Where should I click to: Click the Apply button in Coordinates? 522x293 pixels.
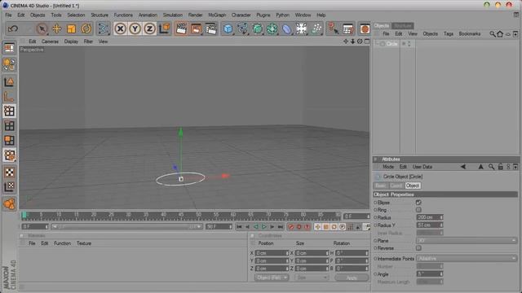tap(352, 278)
